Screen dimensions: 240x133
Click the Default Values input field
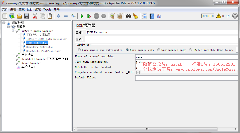(x=187, y=78)
